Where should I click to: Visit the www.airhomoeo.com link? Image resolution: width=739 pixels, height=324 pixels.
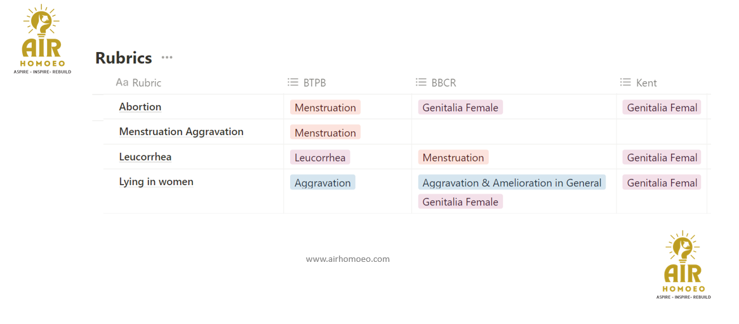pyautogui.click(x=348, y=259)
